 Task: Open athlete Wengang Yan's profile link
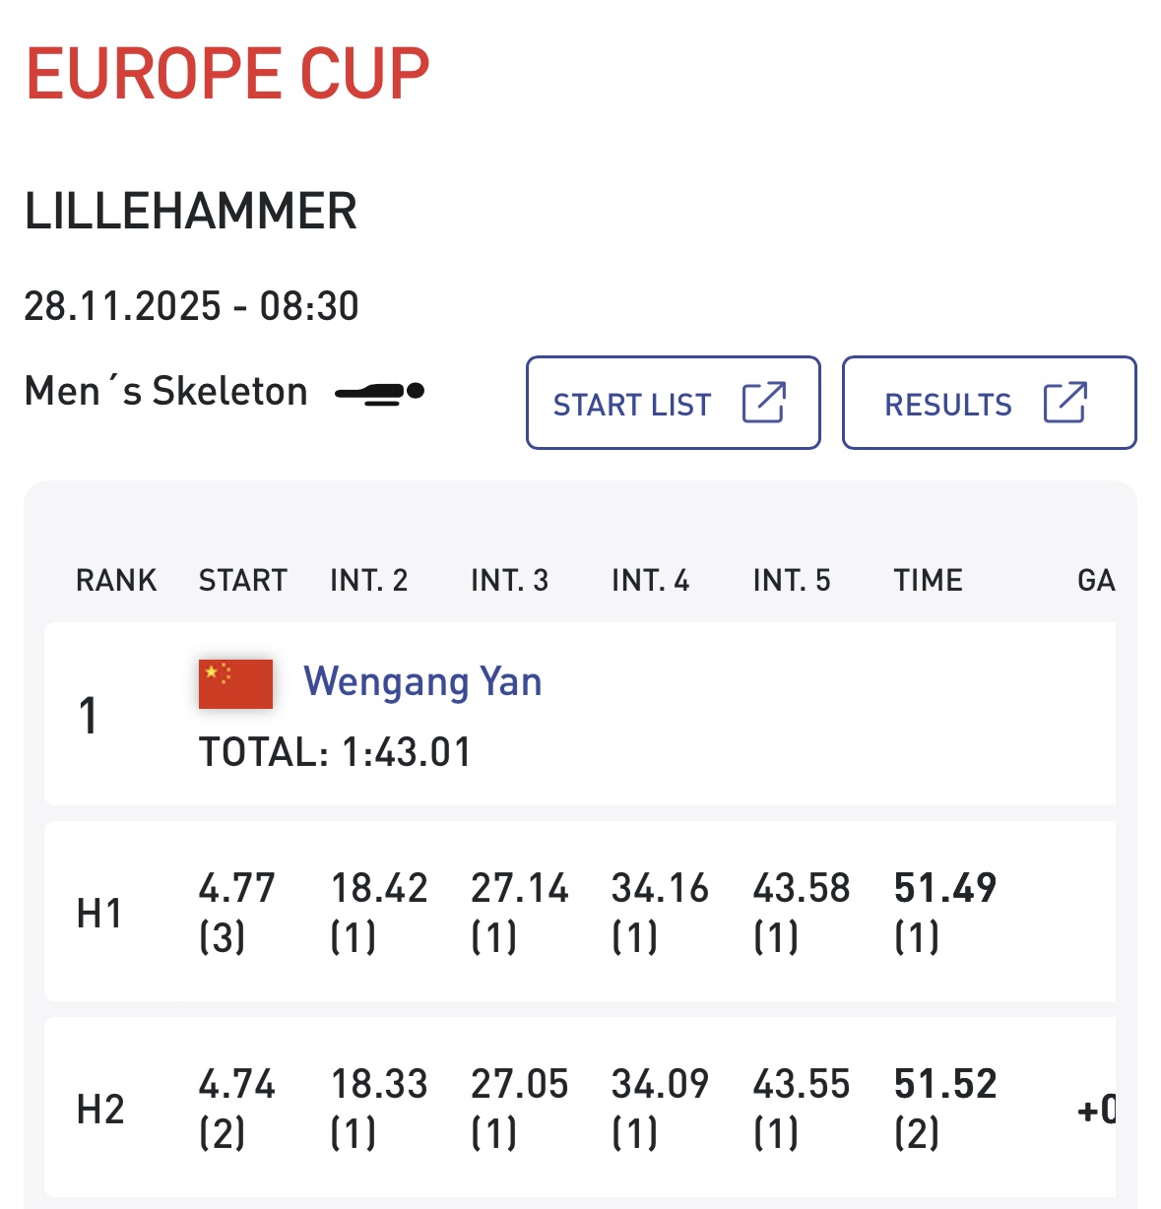[422, 681]
